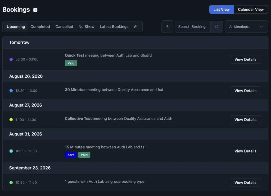
Task: Click the cart badge on 15 Minutes meeting
Action: point(70,155)
